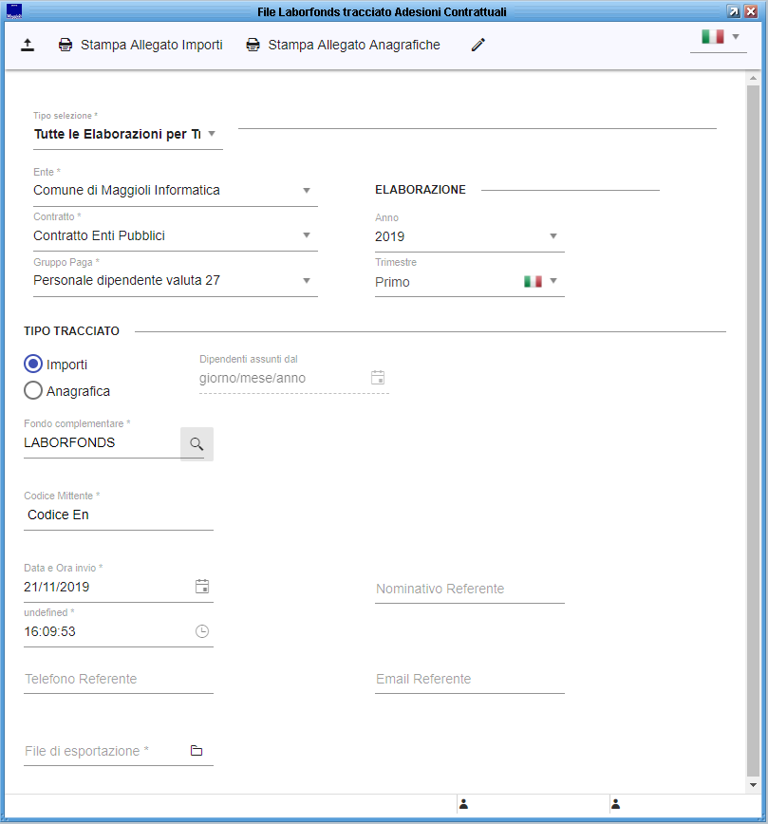The width and height of the screenshot is (768, 824).
Task: Click the search icon next to LABORFONDS
Action: [197, 443]
